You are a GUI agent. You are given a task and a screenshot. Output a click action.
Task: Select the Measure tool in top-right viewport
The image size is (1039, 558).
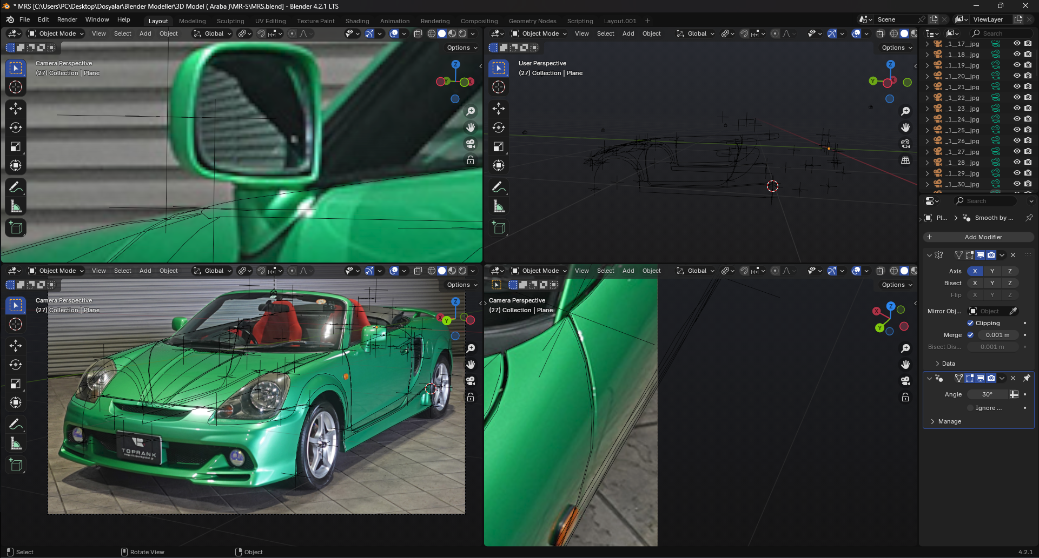(499, 206)
